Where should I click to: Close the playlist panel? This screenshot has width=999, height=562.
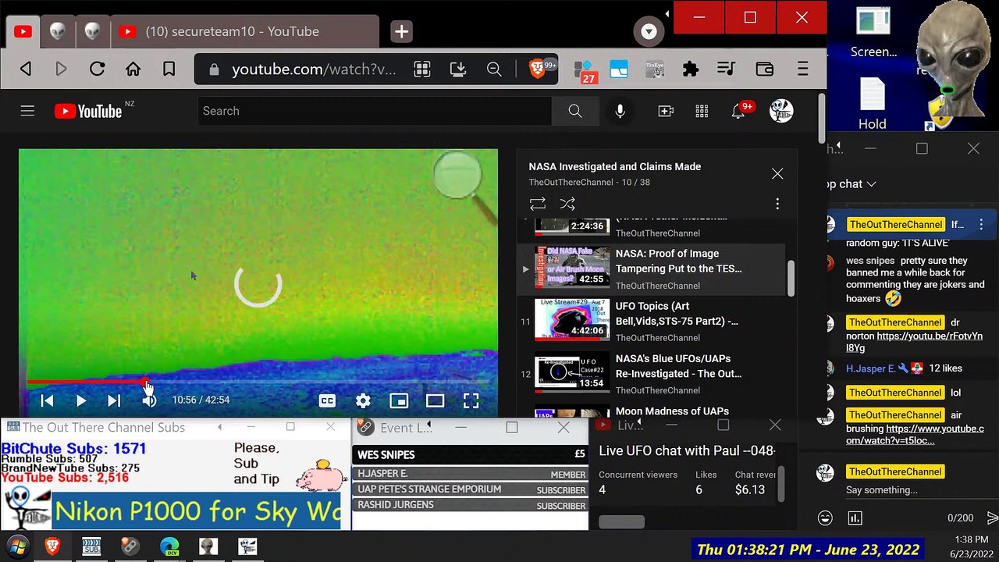tap(777, 174)
